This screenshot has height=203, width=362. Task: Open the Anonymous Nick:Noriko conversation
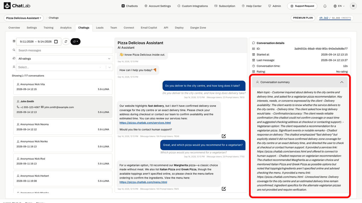coord(63,144)
